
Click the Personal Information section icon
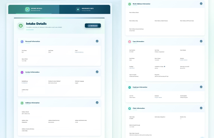[22, 42]
